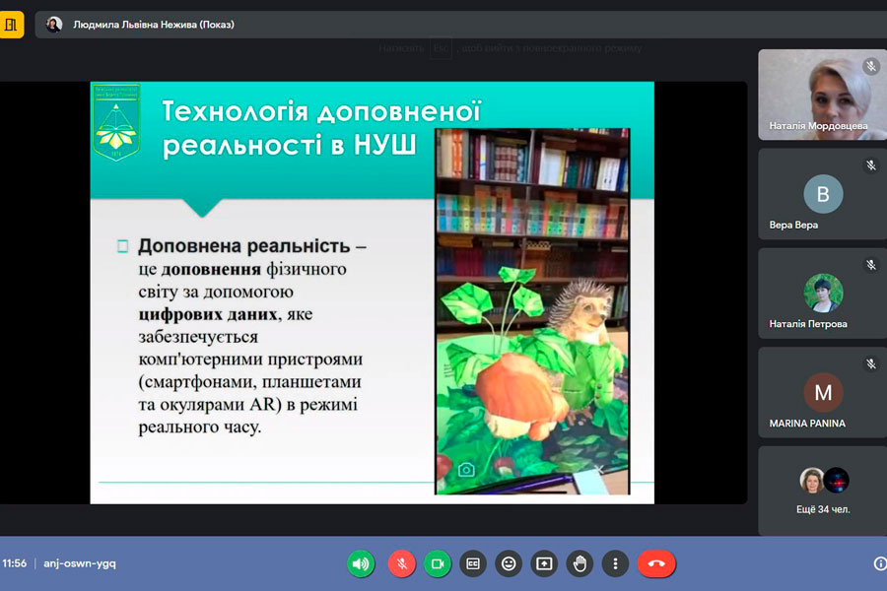Screen dimensions: 887x591
Task: Click presenter avatar for Людмила Львівна Нежива
Action: (54, 25)
